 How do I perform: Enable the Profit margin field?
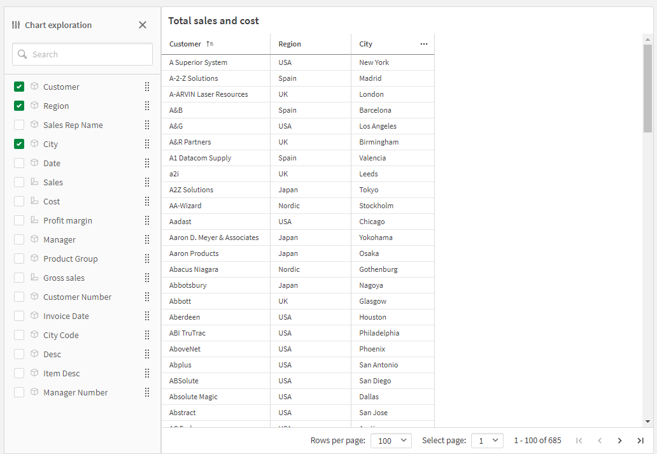pos(18,220)
